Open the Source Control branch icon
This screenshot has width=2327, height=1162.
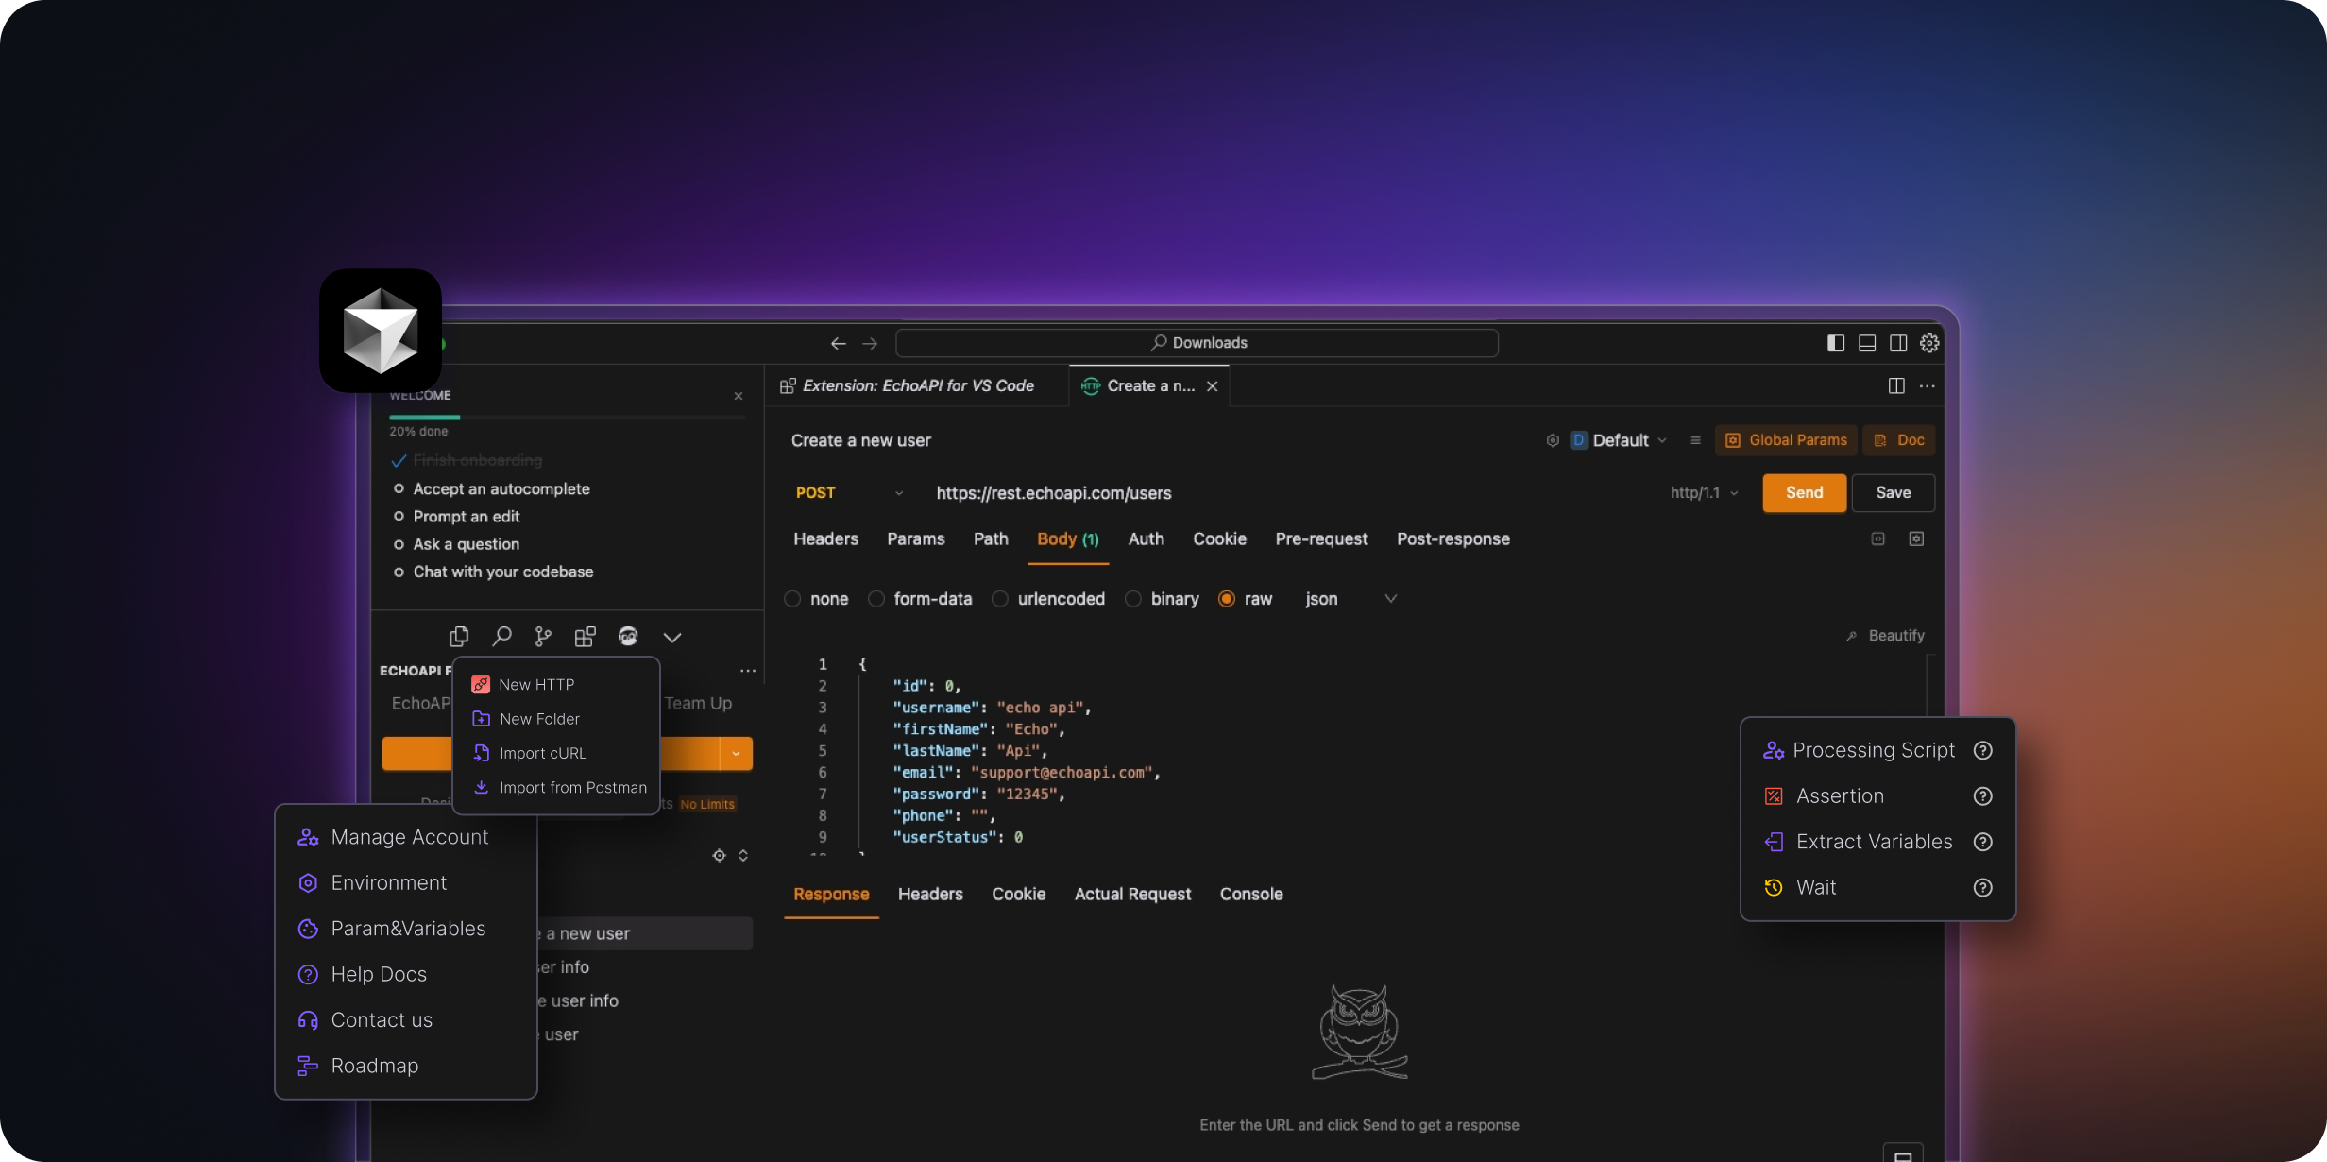543,637
